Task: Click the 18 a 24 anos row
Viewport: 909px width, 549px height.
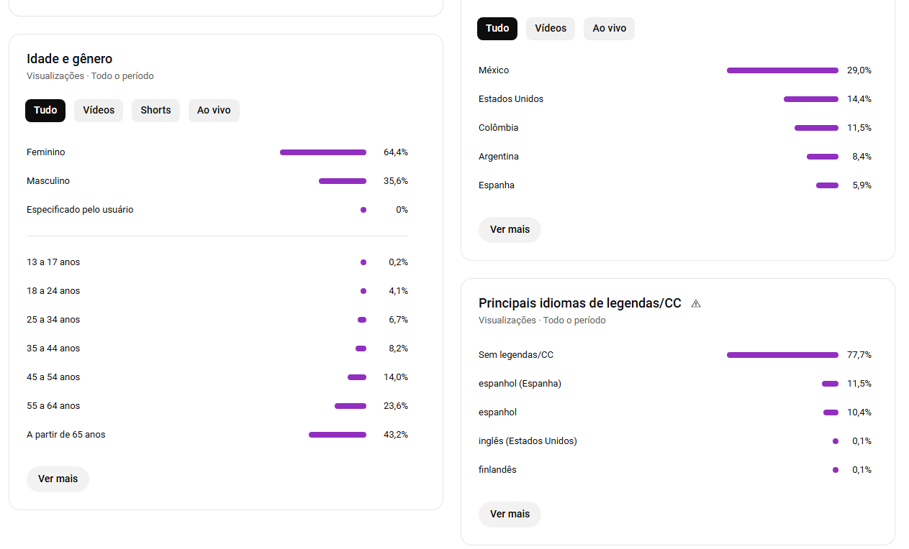Action: point(217,291)
